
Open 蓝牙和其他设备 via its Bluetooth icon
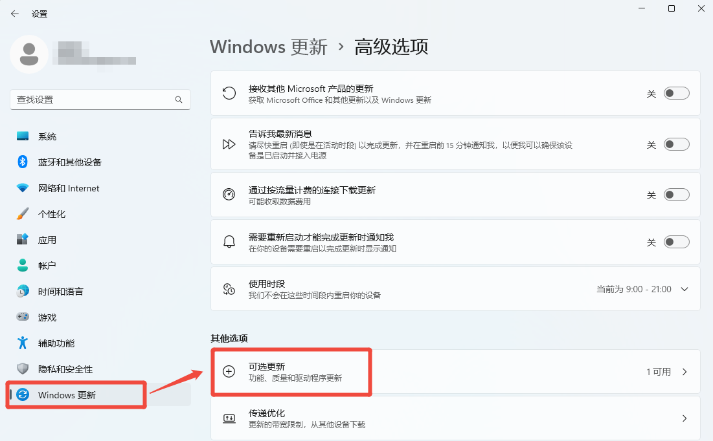coord(23,162)
